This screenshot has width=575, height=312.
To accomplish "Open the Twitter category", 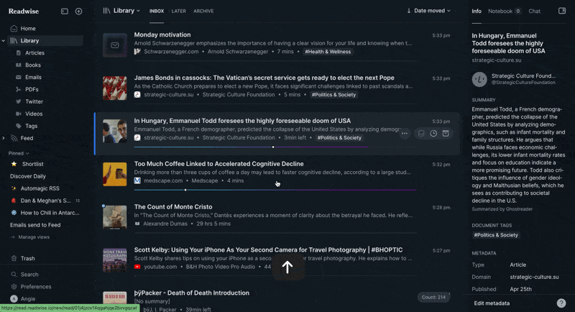I will coord(34,101).
